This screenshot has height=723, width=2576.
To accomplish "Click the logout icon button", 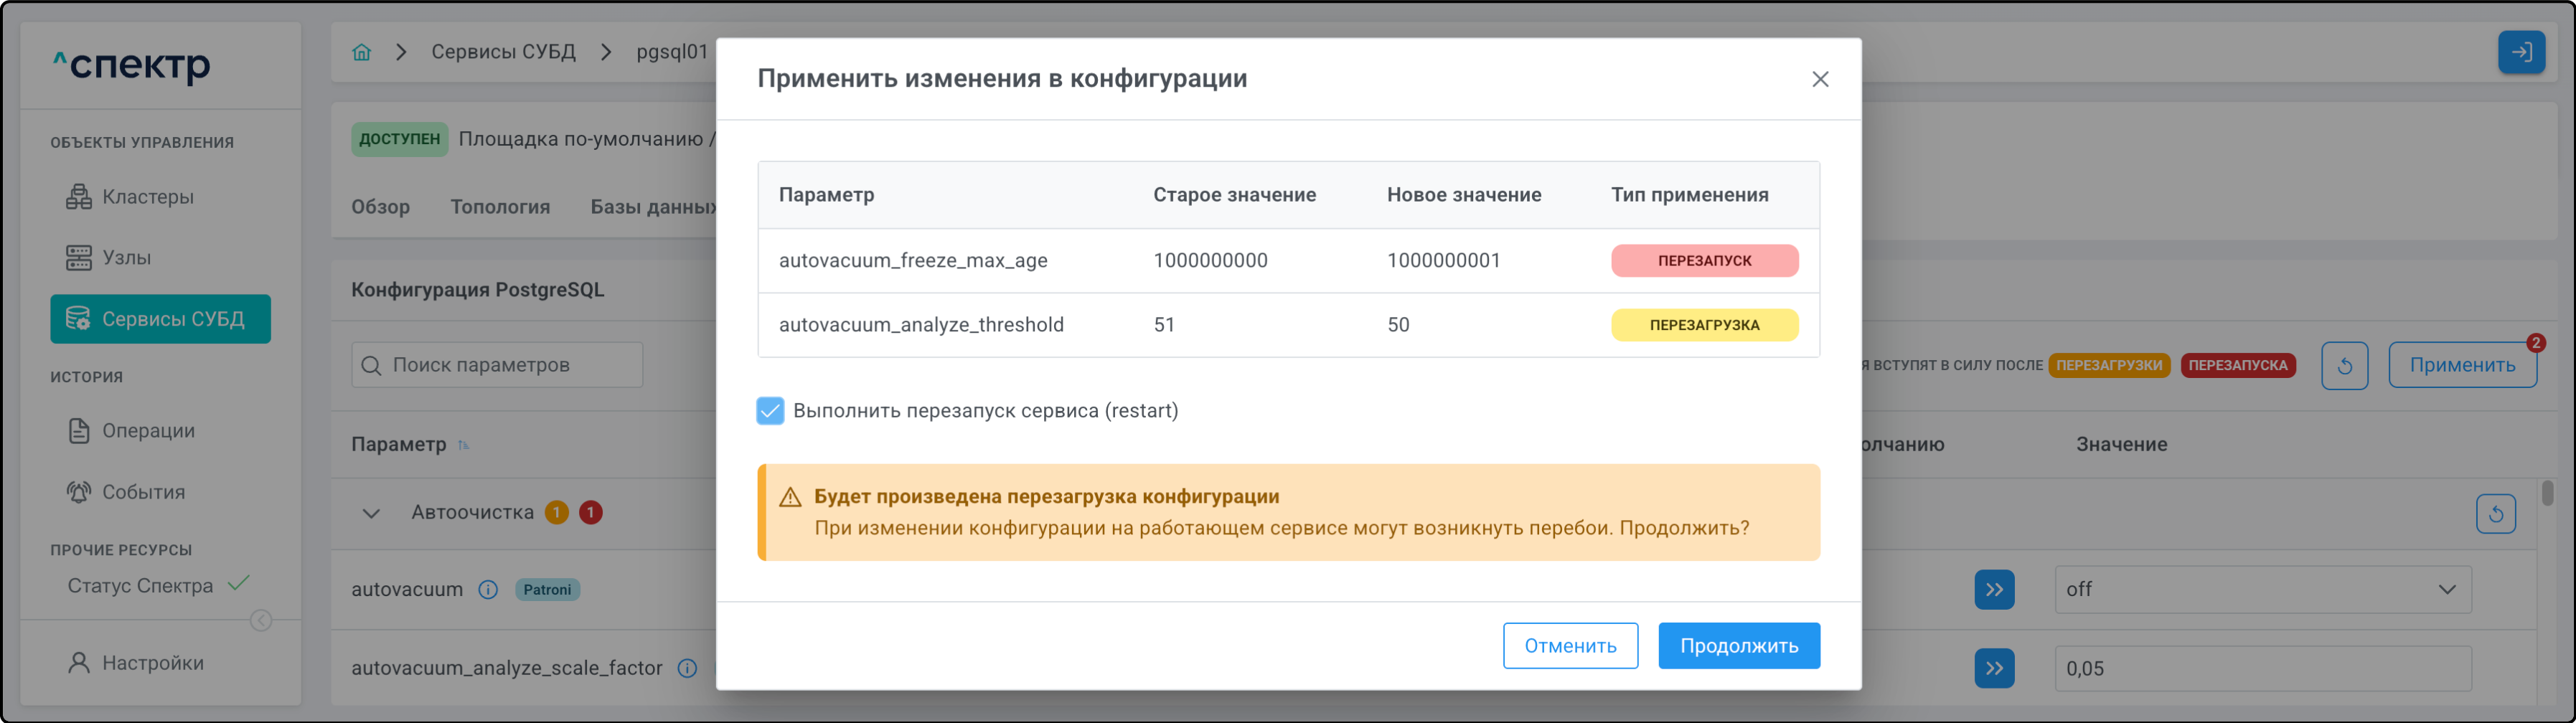I will [2520, 52].
